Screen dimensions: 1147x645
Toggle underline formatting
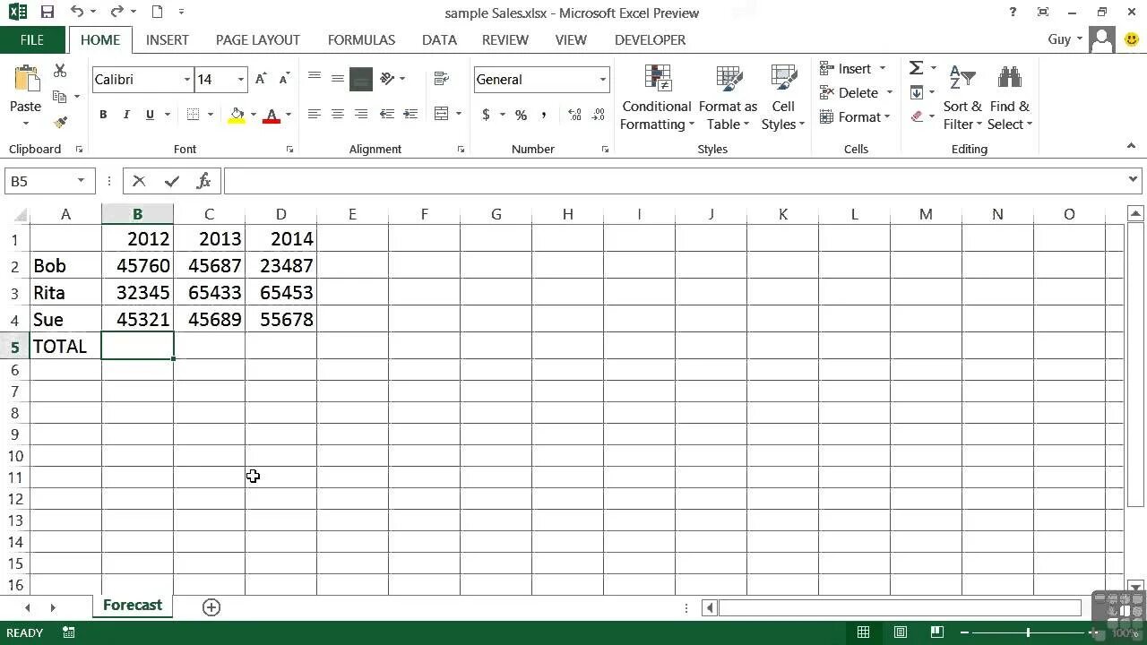click(x=148, y=115)
